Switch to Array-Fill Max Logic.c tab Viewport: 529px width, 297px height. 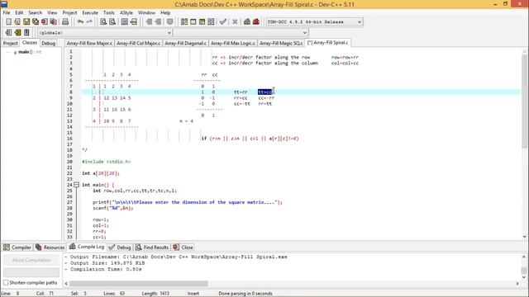(x=233, y=43)
